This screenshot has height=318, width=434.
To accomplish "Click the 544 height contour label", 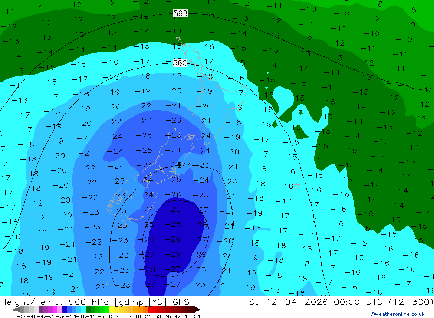I will pos(184,165).
